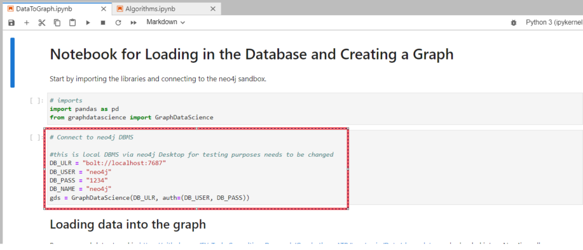Enable the debugger bug icon
583x250 pixels.
pyautogui.click(x=514, y=23)
